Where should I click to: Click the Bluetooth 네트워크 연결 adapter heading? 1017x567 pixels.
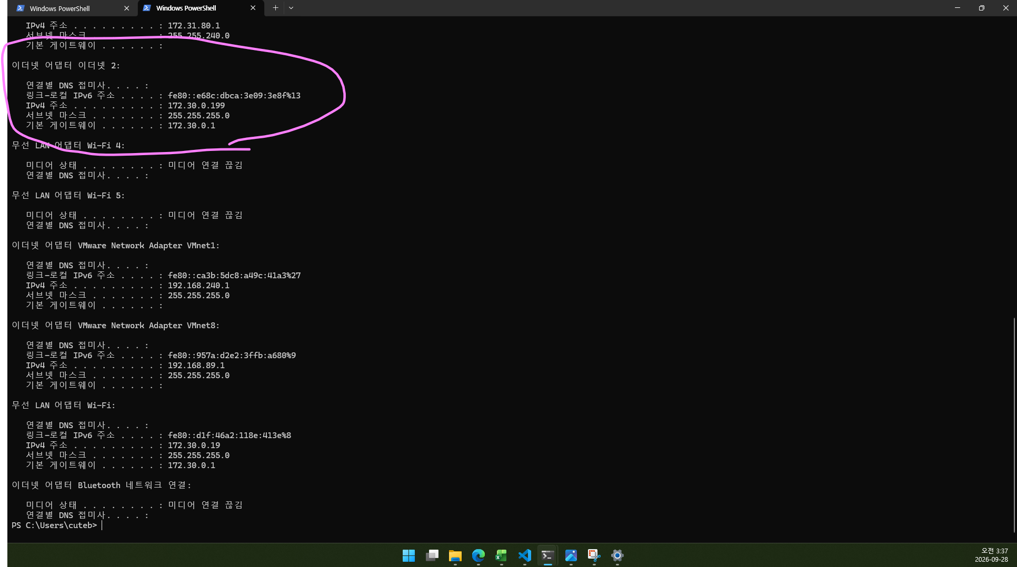101,485
